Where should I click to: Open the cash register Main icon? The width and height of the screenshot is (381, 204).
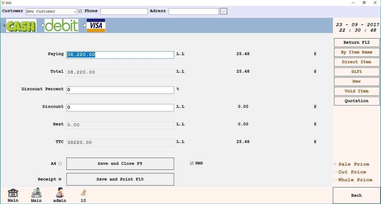coord(36,193)
